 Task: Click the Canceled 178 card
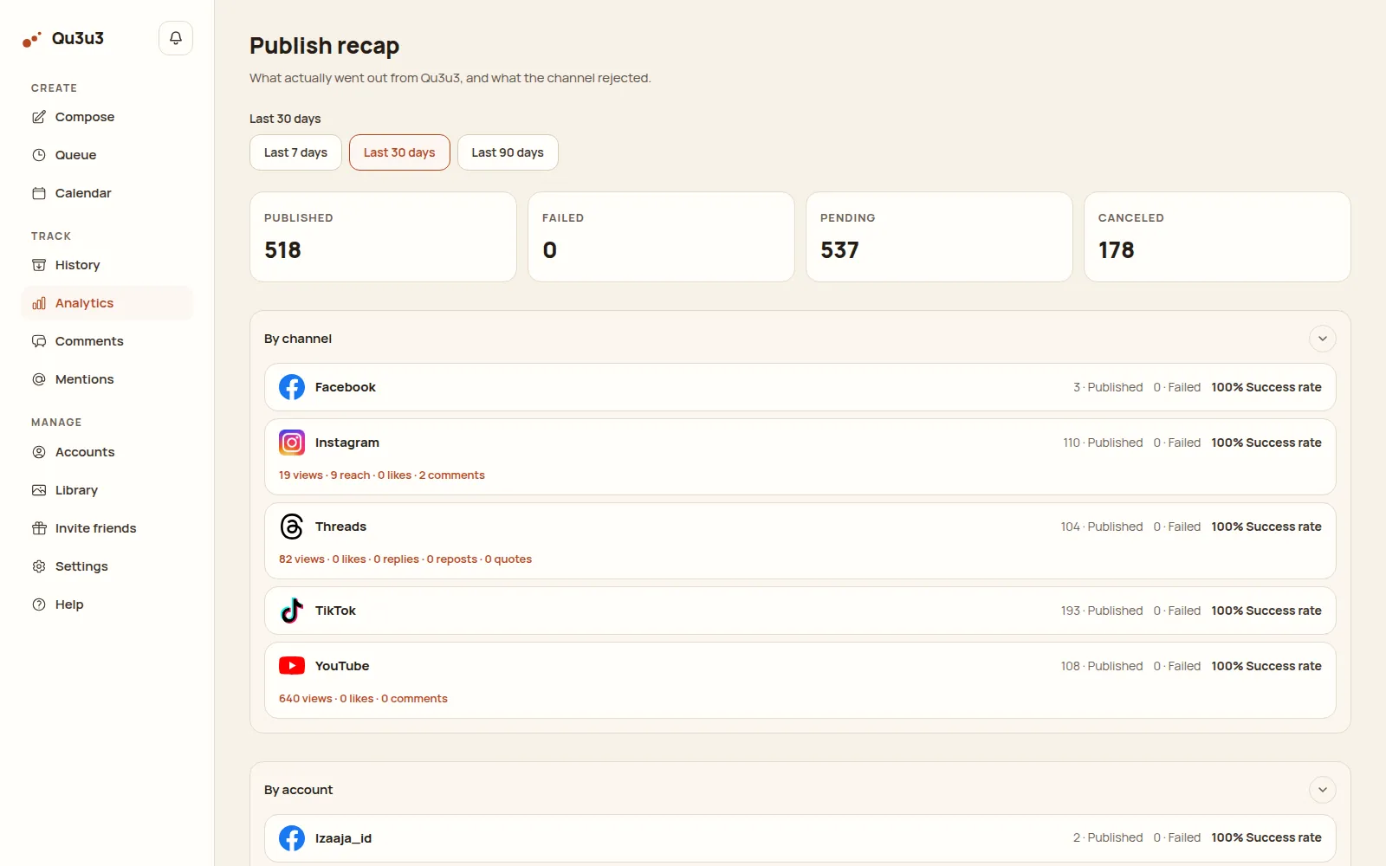click(x=1217, y=237)
